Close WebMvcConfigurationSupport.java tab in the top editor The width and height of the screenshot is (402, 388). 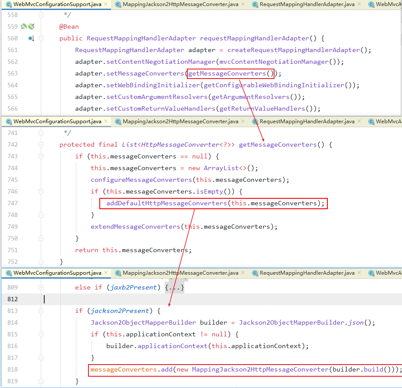tap(106, 4)
